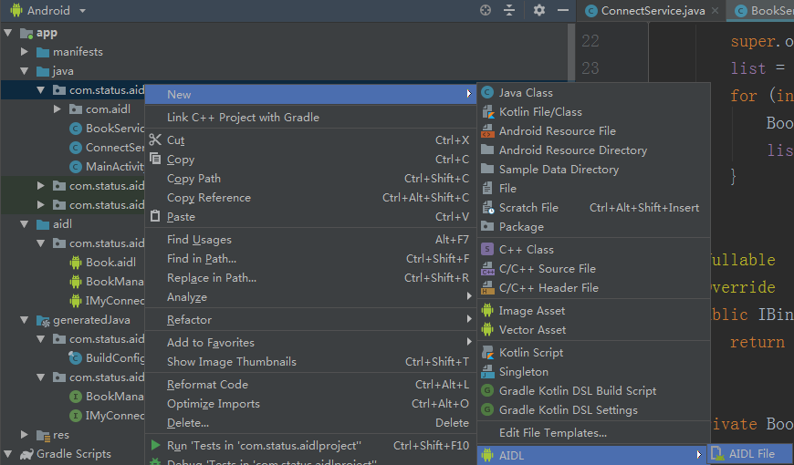Image resolution: width=794 pixels, height=465 pixels.
Task: Select Gradle Scripts in project tree
Action: (x=73, y=454)
